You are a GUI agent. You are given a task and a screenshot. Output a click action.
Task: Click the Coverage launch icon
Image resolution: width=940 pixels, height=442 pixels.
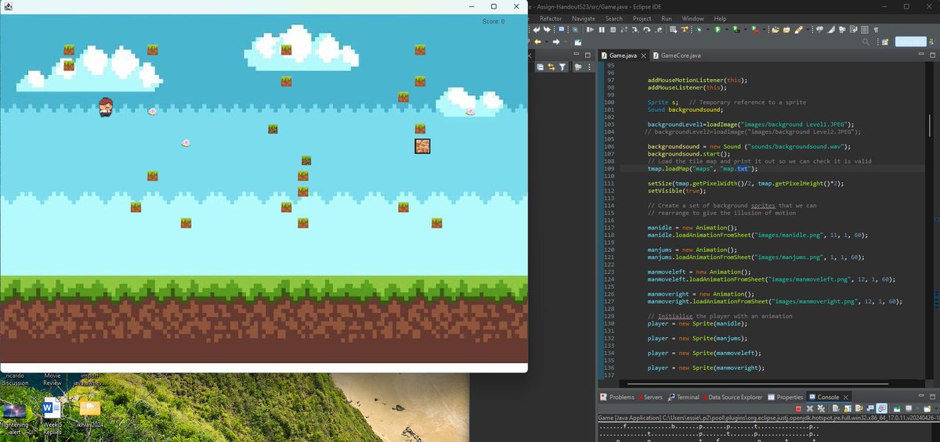click(x=735, y=29)
